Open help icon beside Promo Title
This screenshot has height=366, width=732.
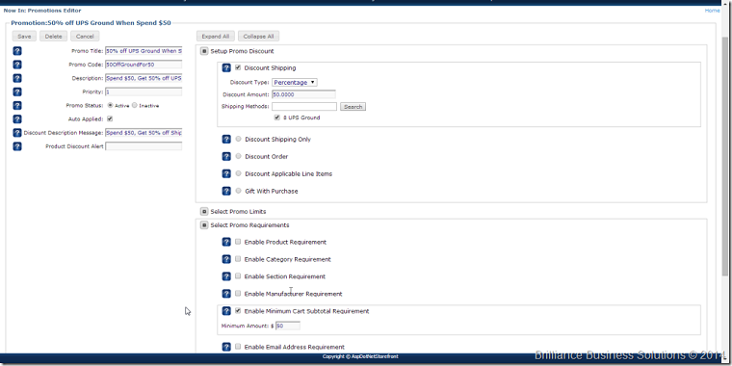[x=17, y=51]
